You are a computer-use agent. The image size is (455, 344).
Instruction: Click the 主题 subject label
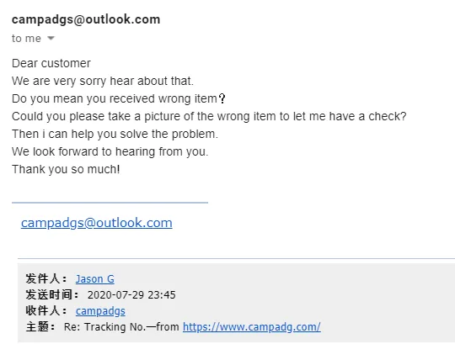click(x=40, y=327)
